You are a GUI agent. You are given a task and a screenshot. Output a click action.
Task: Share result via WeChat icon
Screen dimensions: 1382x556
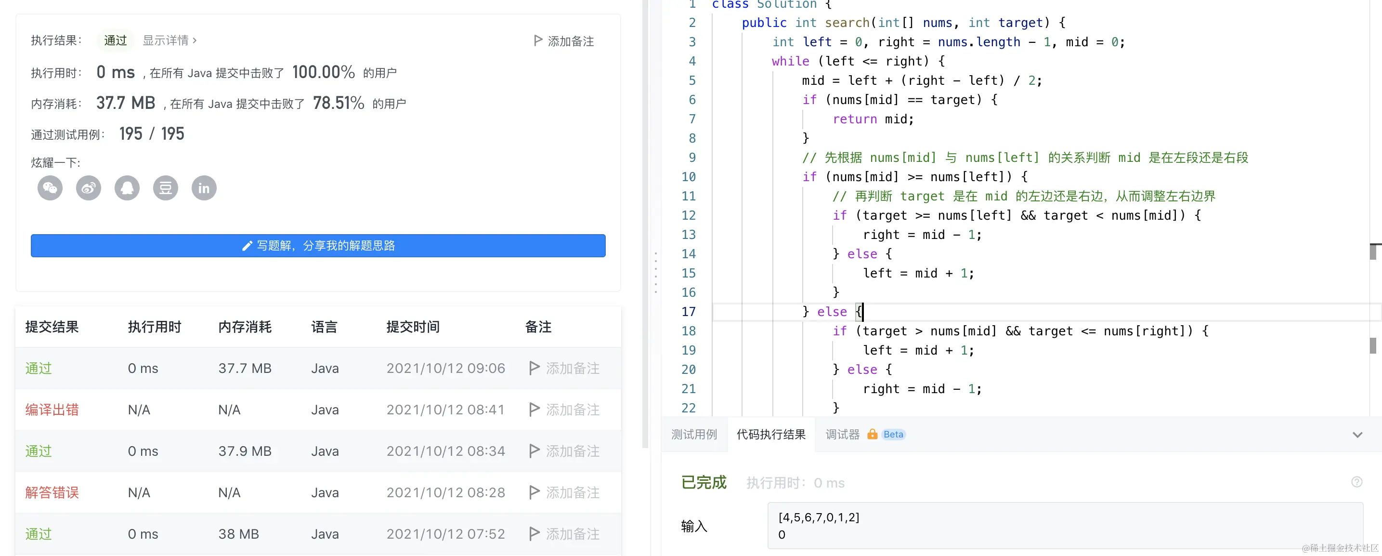click(50, 188)
